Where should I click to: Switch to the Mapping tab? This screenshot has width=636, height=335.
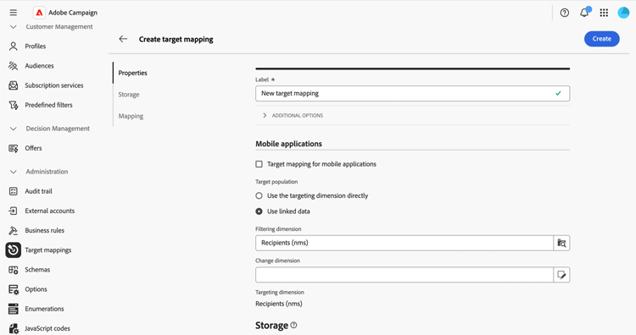coord(131,116)
